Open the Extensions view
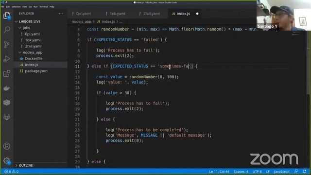 click(x=6, y=73)
